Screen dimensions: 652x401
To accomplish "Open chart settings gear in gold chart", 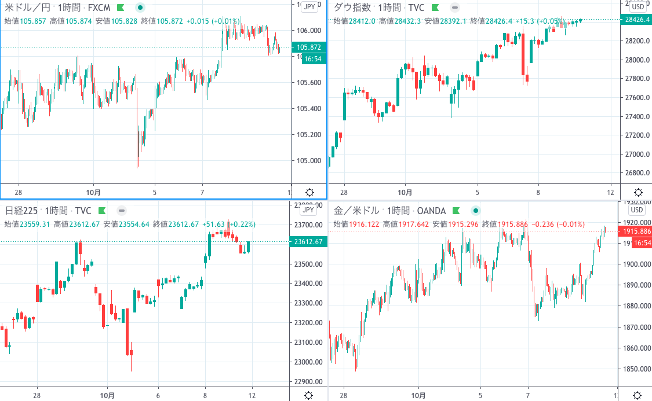I will point(637,395).
